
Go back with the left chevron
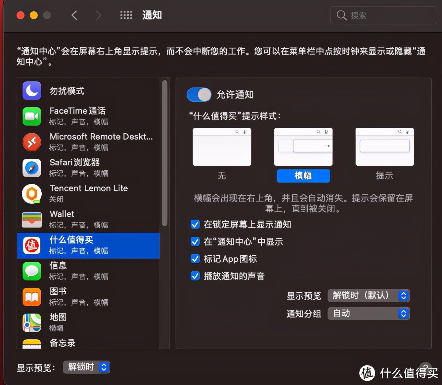tap(74, 15)
